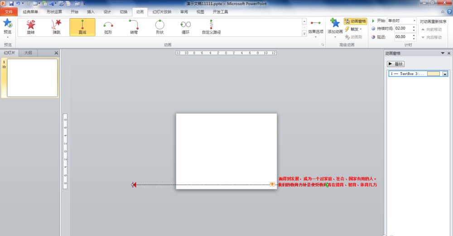453x236 pixels.
Task: Select slide 1 thumbnail
Action: 32,78
